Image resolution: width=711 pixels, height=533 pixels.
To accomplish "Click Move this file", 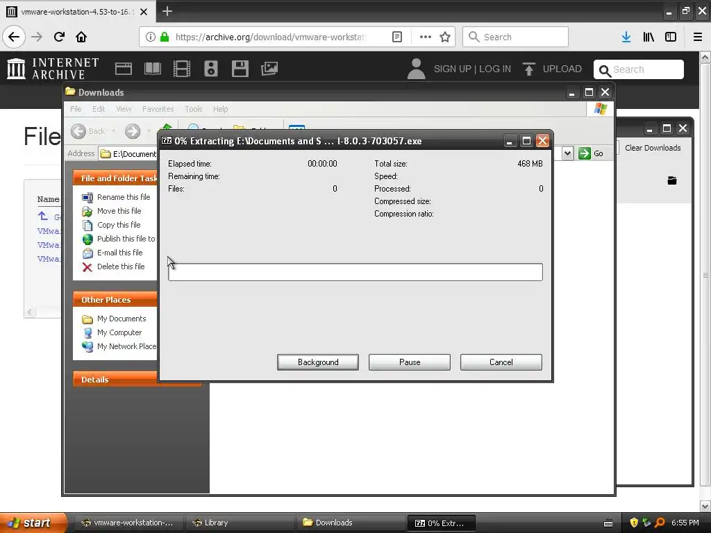I will (119, 211).
